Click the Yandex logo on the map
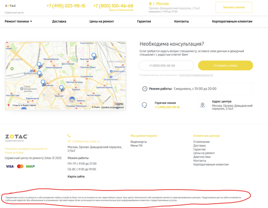The height and width of the screenshot is (208, 268). click(119, 104)
